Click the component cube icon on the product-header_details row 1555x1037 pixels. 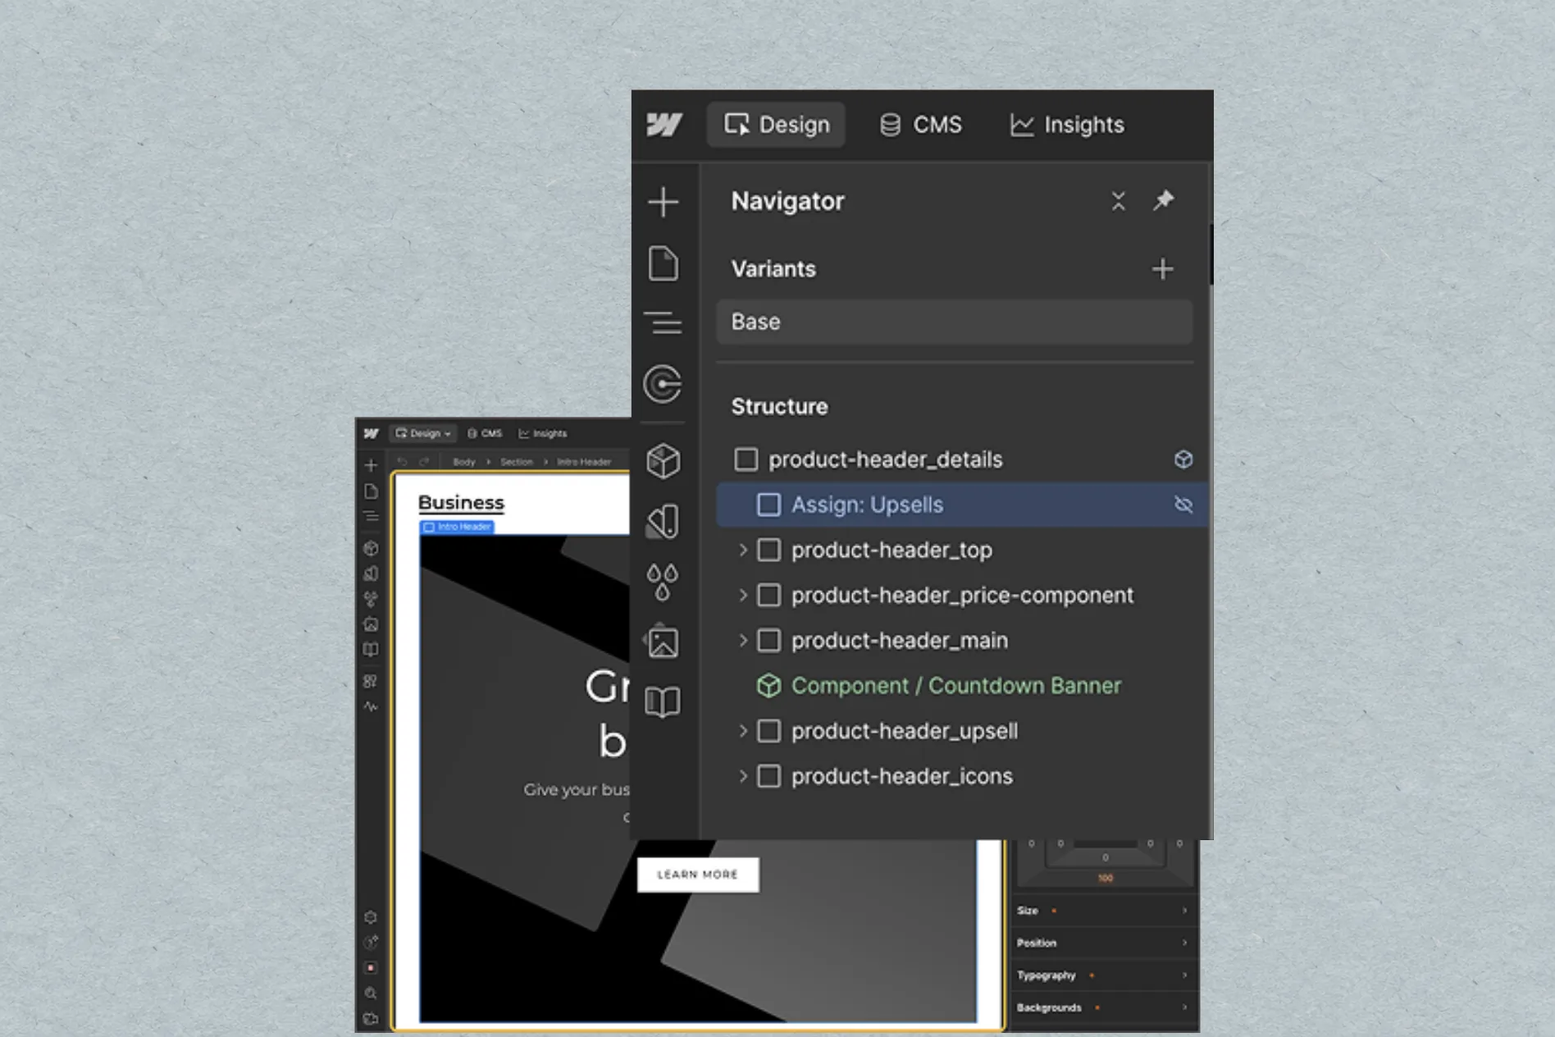tap(1183, 459)
